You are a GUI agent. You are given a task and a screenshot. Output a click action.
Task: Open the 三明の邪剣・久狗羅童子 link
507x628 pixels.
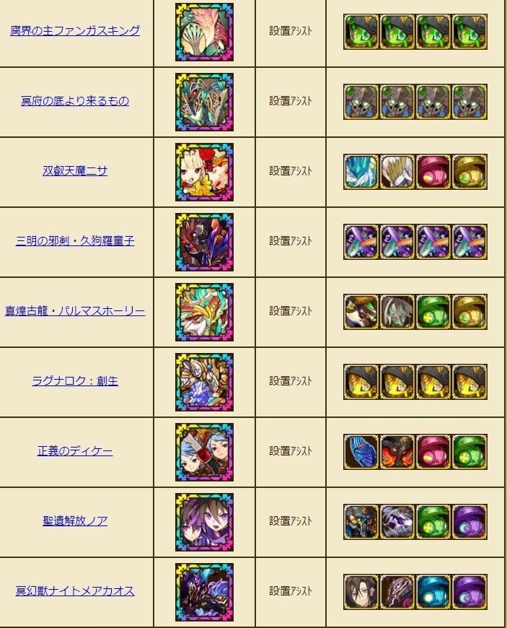pos(75,241)
